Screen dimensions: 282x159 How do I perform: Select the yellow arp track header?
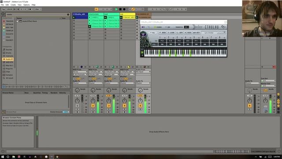click(x=127, y=14)
